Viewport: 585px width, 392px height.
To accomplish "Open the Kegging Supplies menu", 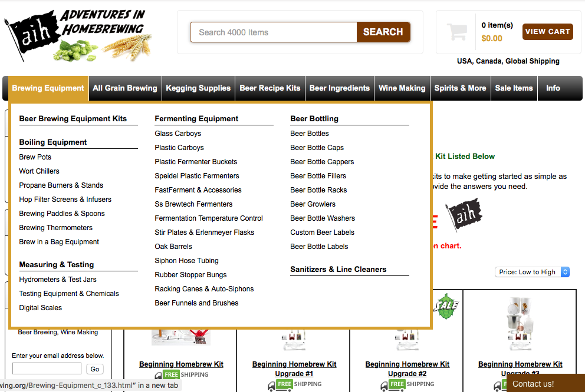I will [198, 88].
